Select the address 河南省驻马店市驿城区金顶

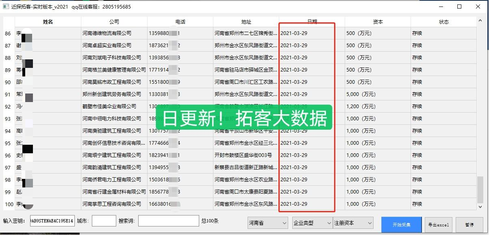[246, 70]
